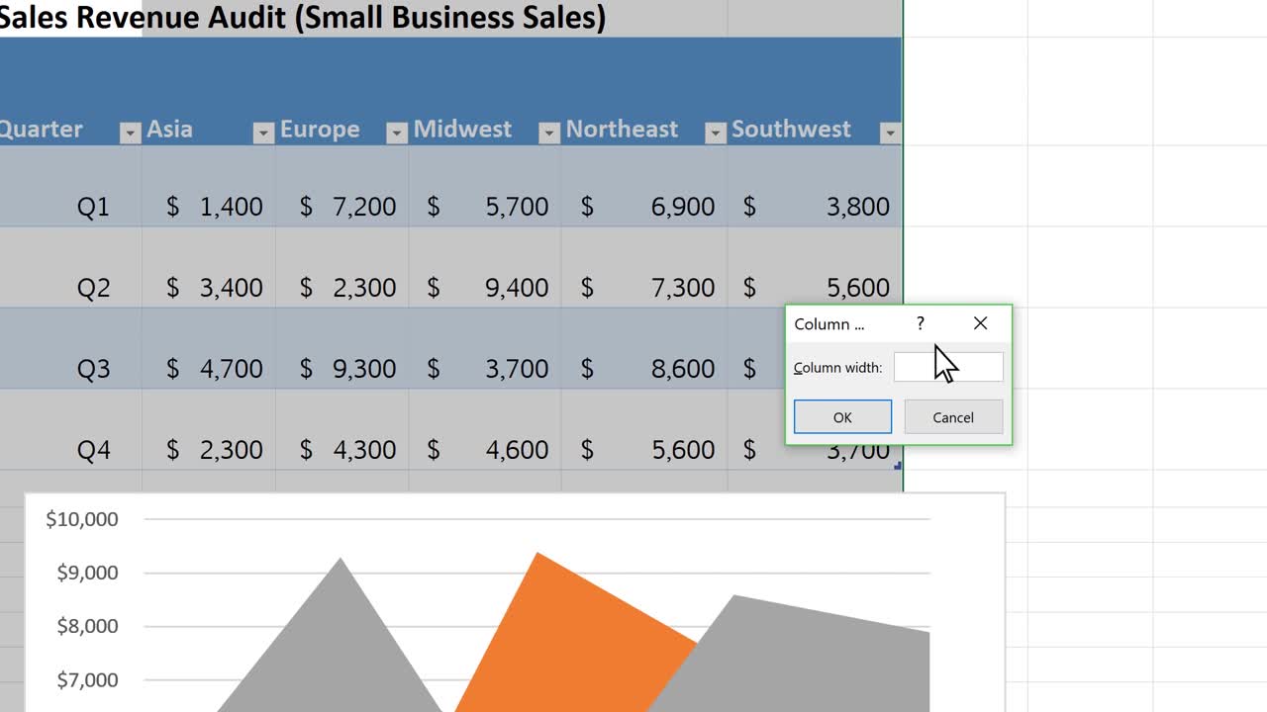
Task: Open the Northeast column filter dropdown
Action: pyautogui.click(x=715, y=133)
